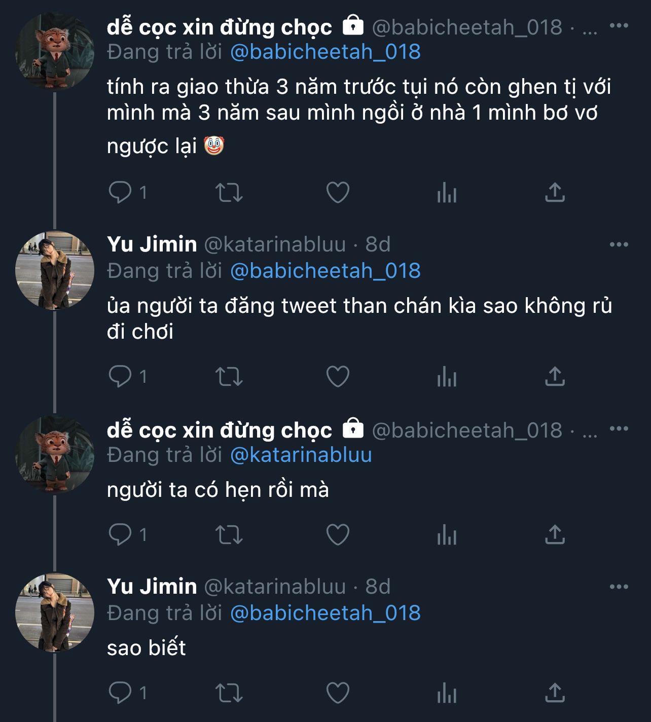Retweet Yu Jimin's 'sao không rủ đi chơi' tweet
The width and height of the screenshot is (651, 722).
(x=229, y=377)
